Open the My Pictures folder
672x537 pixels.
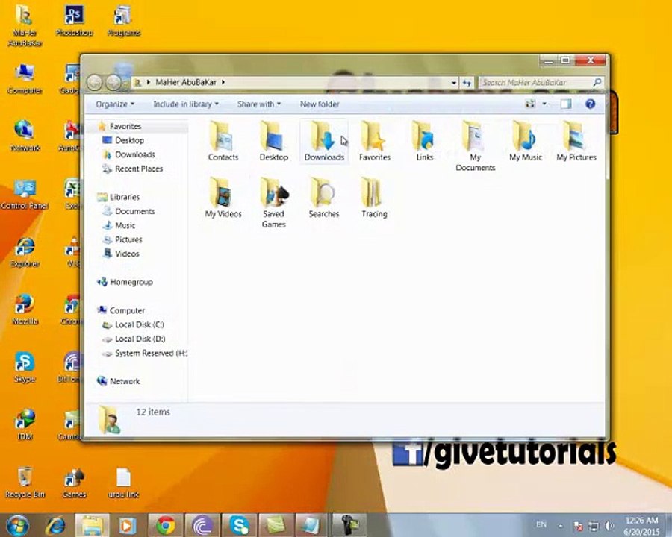click(x=576, y=141)
